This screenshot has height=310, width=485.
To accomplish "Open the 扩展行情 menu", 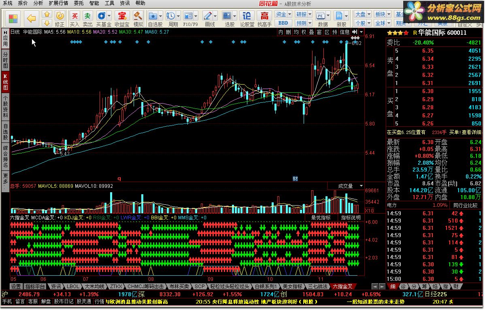I will coord(58,3).
